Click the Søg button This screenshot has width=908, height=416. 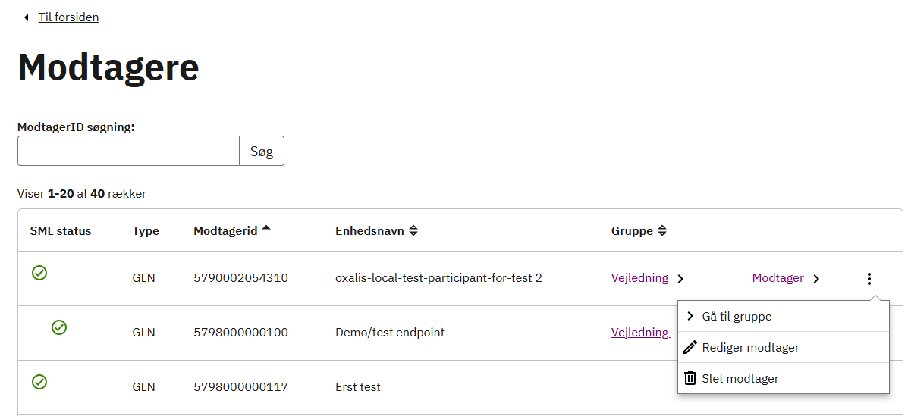point(262,151)
